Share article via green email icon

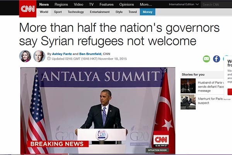pos(206,59)
